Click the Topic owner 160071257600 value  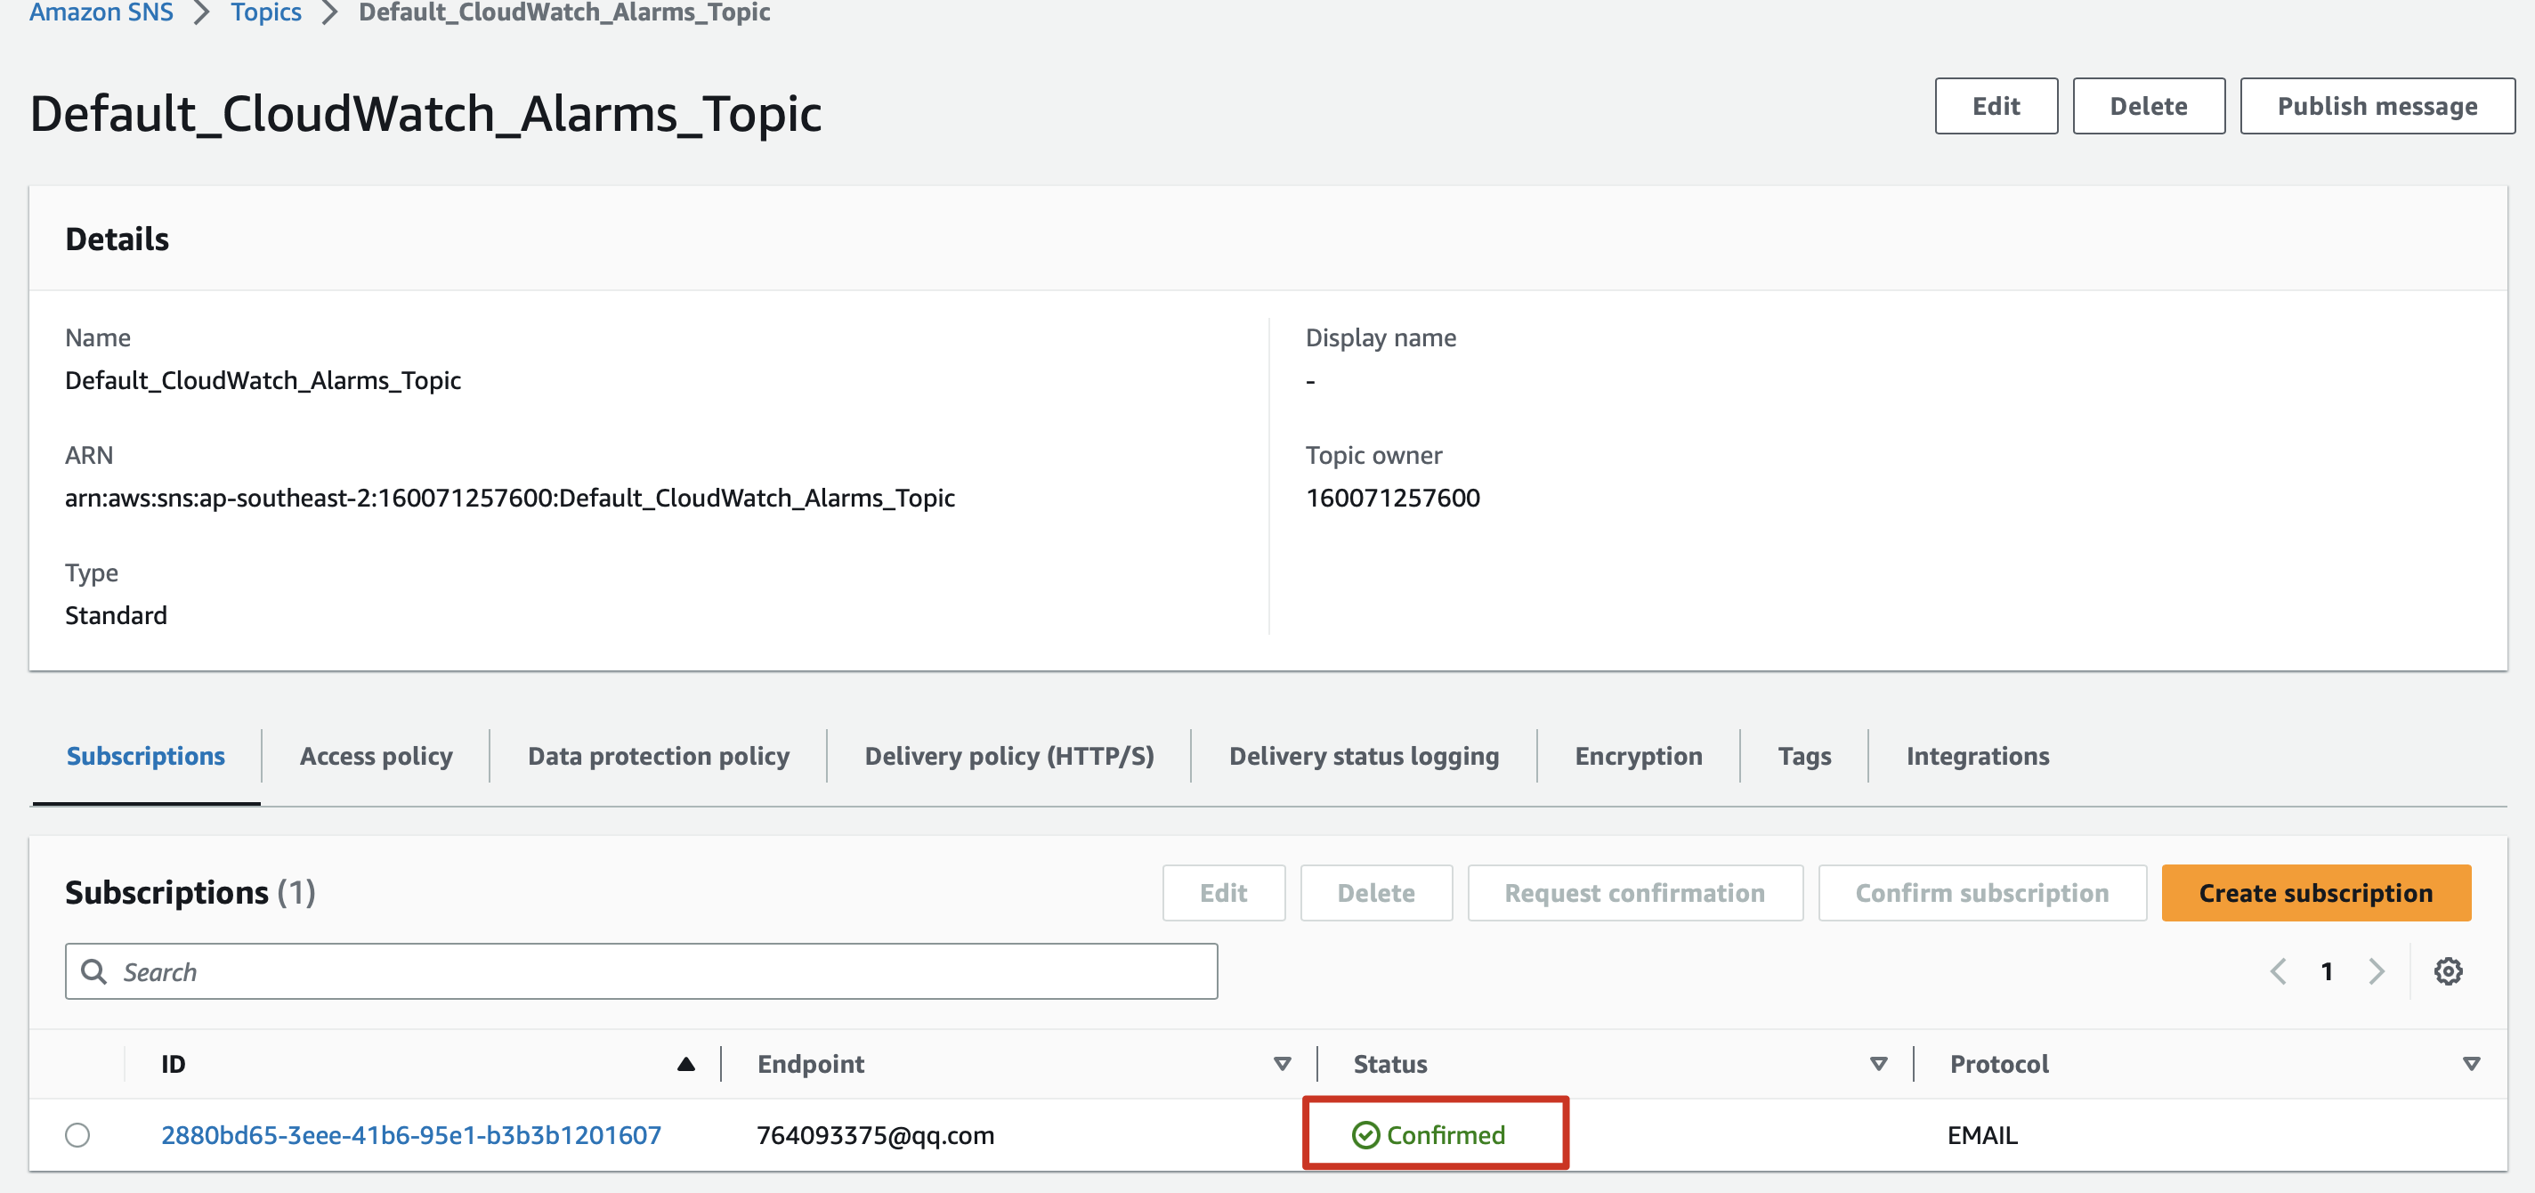point(1392,498)
